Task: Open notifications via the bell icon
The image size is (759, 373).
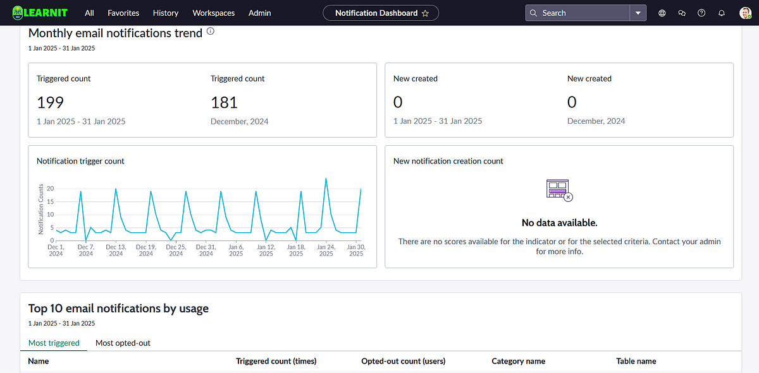Action: point(721,13)
